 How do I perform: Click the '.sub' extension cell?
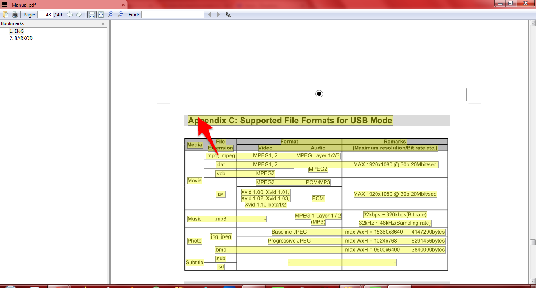pos(221,258)
